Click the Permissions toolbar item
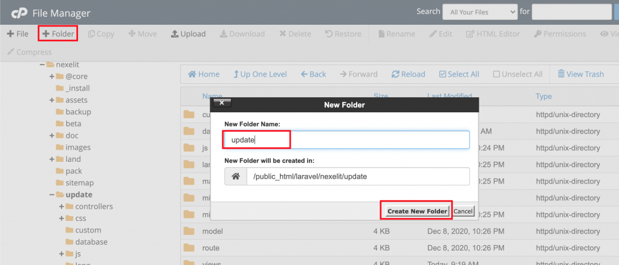 (x=560, y=34)
